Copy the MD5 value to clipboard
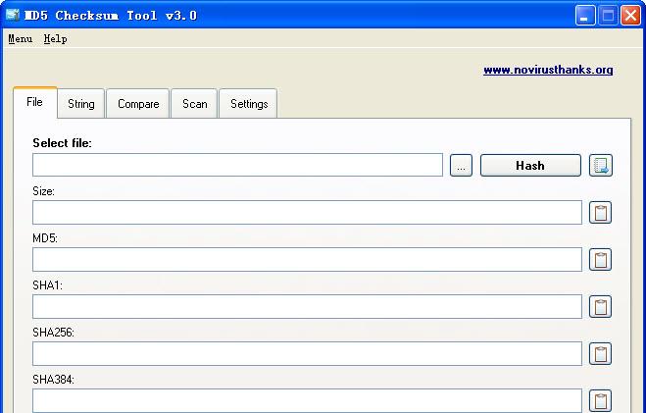The image size is (646, 413). coord(600,259)
